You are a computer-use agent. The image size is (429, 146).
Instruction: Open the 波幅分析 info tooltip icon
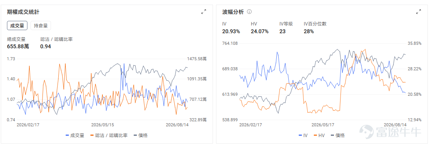(x=249, y=12)
